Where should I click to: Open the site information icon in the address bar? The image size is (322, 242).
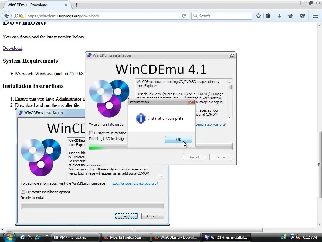point(16,16)
